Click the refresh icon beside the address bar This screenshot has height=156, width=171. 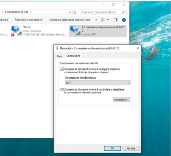tap(75, 12)
